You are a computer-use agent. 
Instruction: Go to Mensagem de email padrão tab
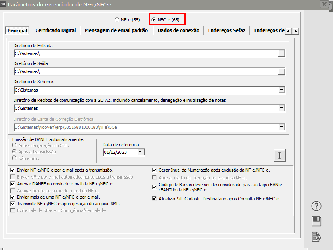point(116,30)
